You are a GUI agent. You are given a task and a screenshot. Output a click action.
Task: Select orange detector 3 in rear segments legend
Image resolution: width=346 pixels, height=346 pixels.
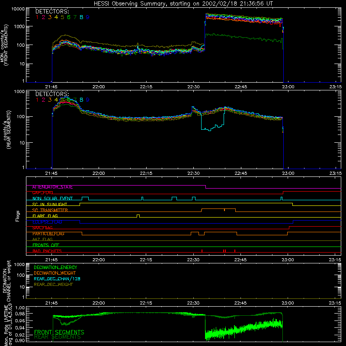(x=50, y=100)
